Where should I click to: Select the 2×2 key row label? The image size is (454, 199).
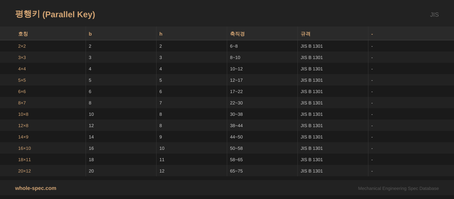click(22, 46)
